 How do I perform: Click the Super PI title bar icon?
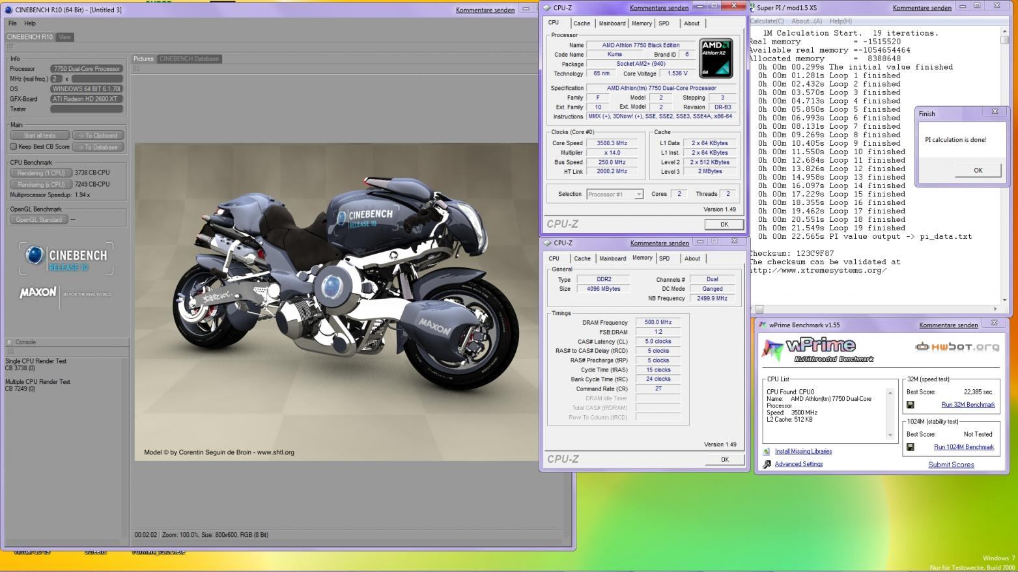point(752,8)
